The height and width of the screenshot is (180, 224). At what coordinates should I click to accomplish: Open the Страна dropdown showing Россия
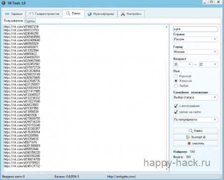195,39
